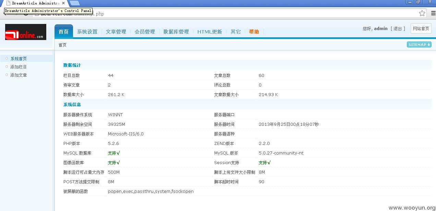The width and height of the screenshot is (436, 211).
Task: Click the WEB服务器版本 label
Action: point(78,134)
